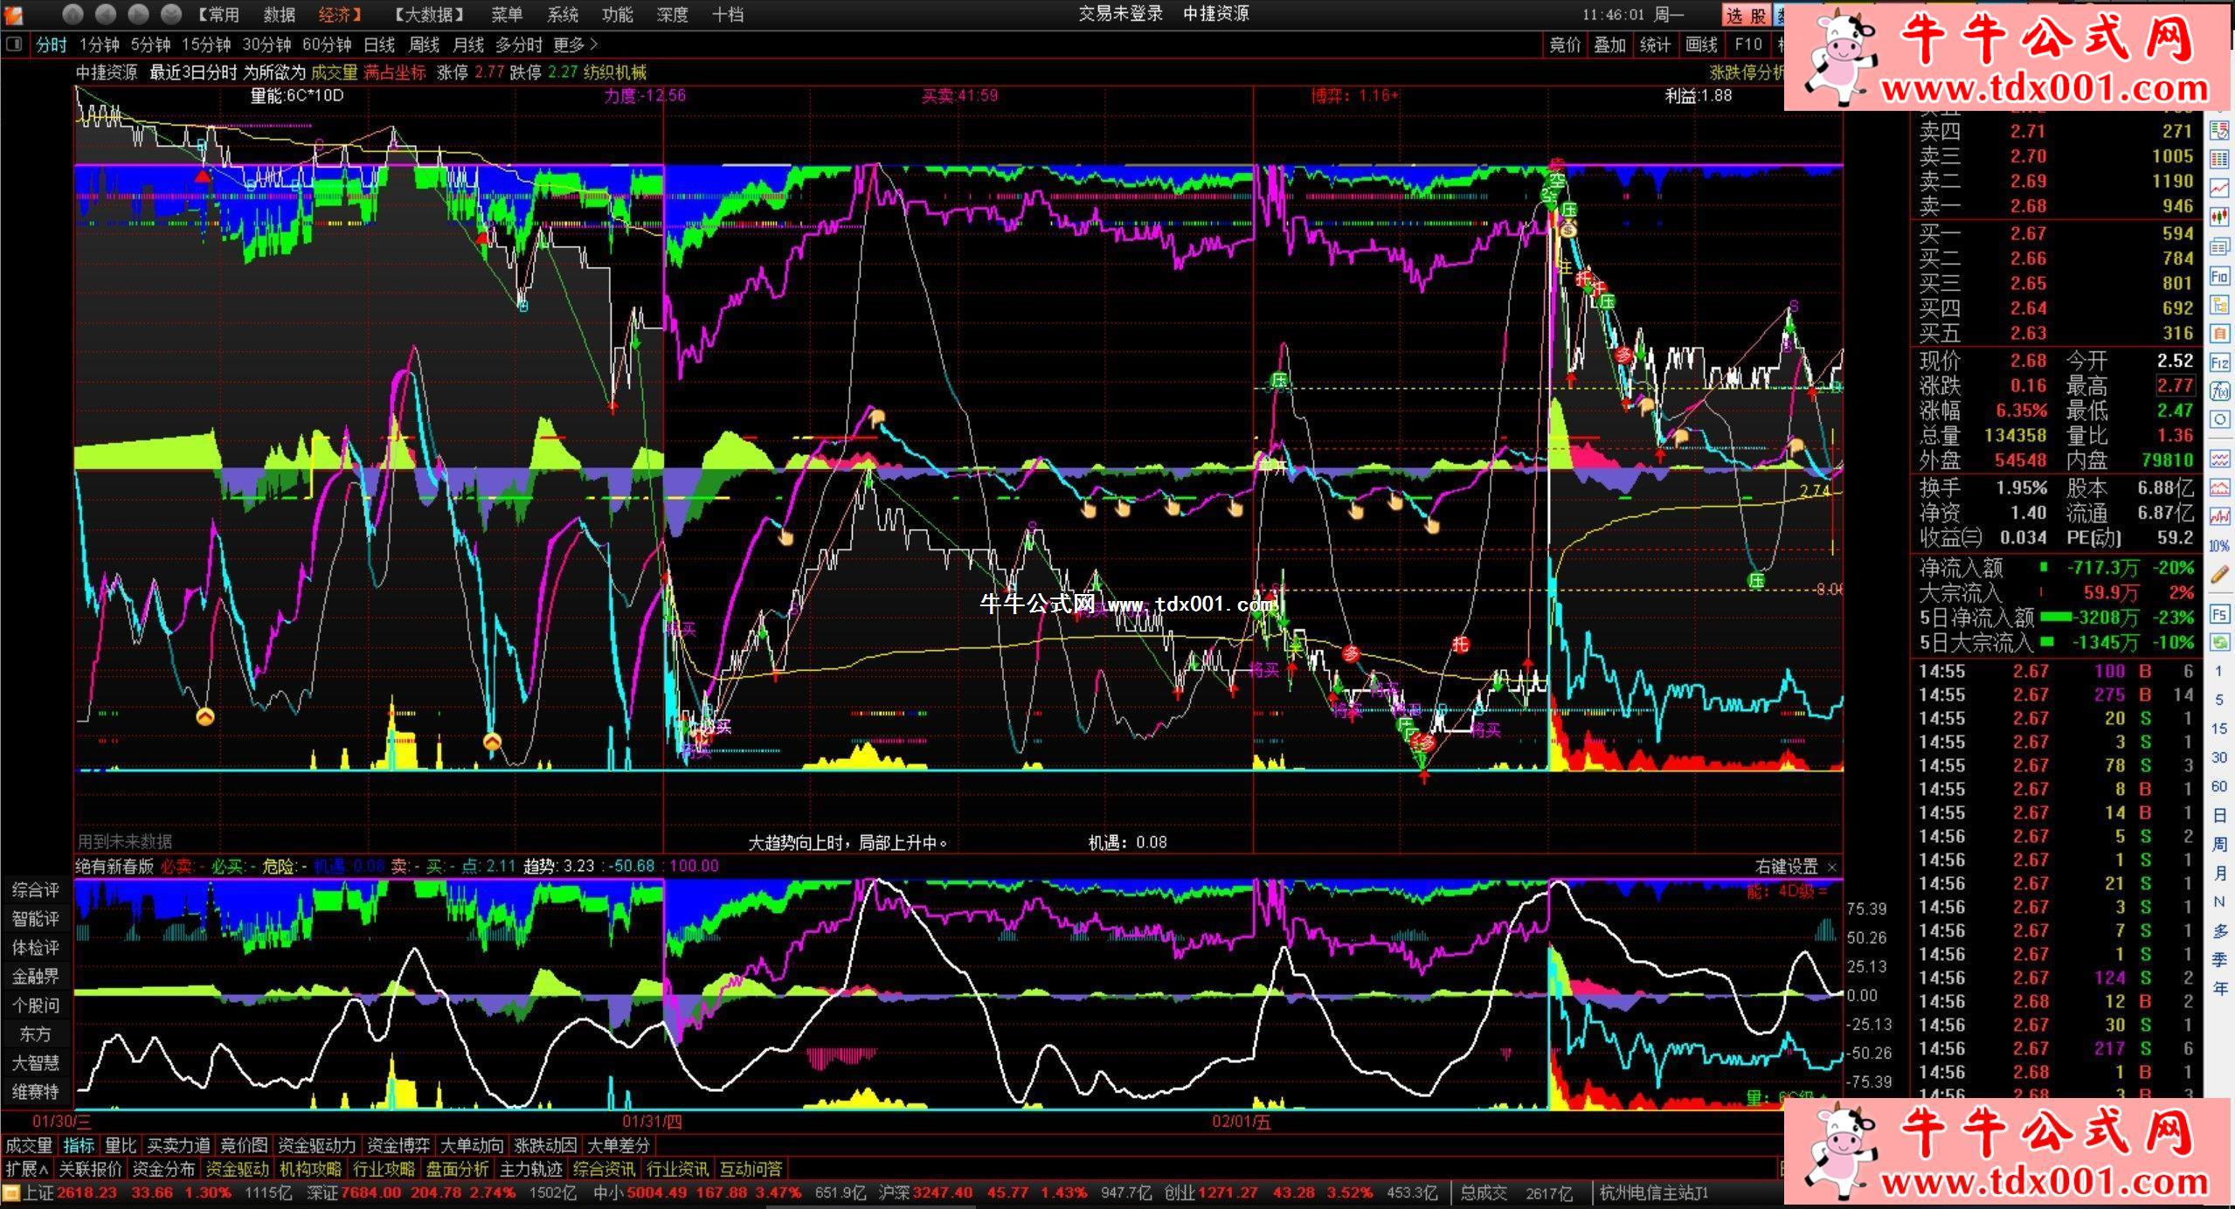
Task: Click the f(x) formula icon
Action: pyautogui.click(x=2220, y=390)
